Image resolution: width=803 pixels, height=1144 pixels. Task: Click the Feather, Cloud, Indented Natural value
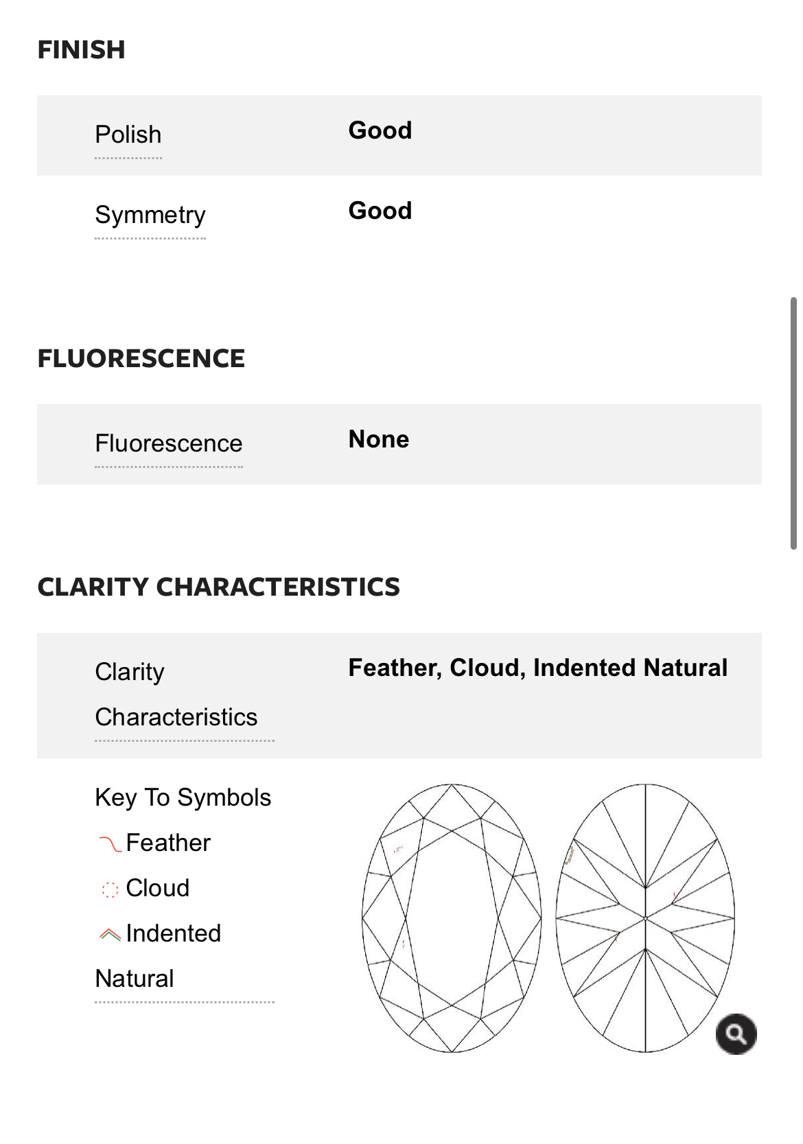click(537, 668)
